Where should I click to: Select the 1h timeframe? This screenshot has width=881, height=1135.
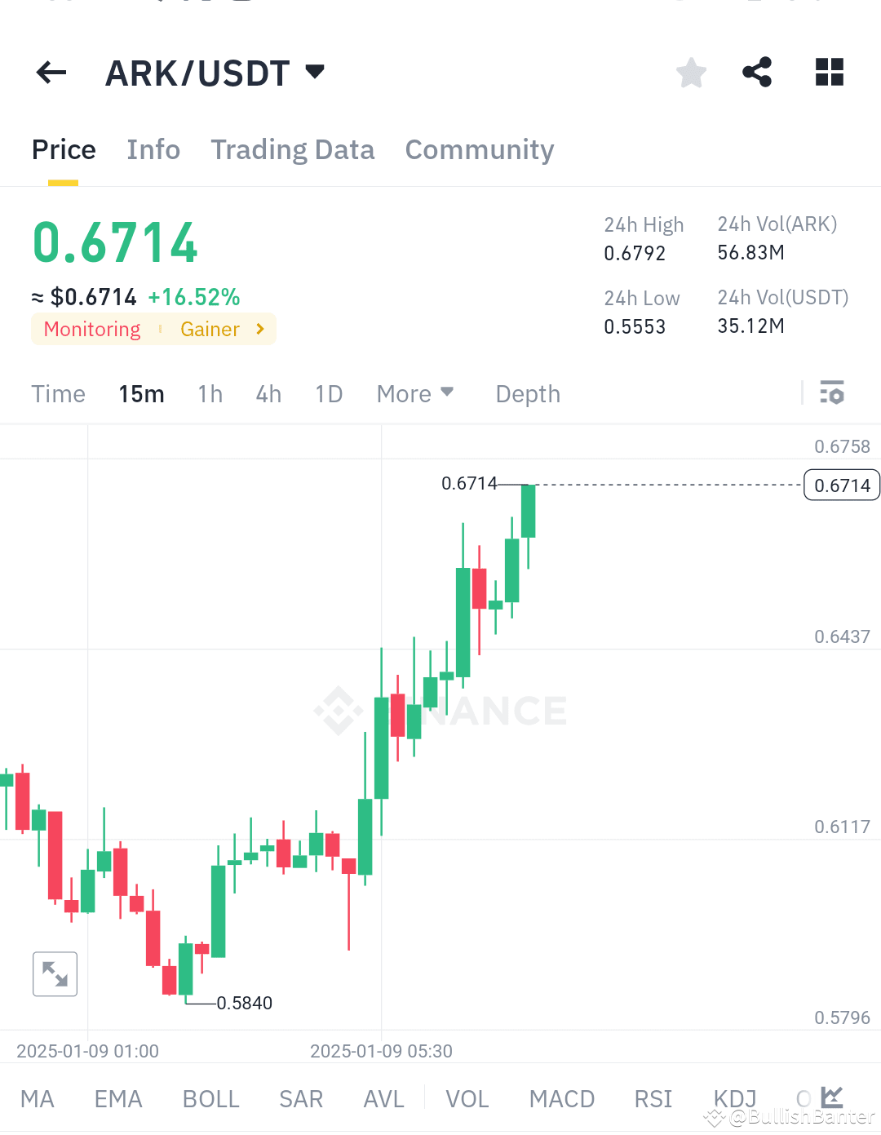tap(210, 393)
